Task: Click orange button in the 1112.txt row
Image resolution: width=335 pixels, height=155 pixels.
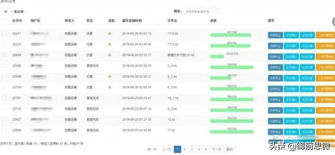Action: click(325, 35)
